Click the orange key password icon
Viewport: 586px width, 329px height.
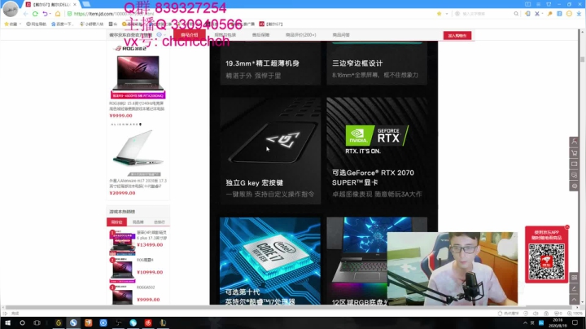pos(549,14)
